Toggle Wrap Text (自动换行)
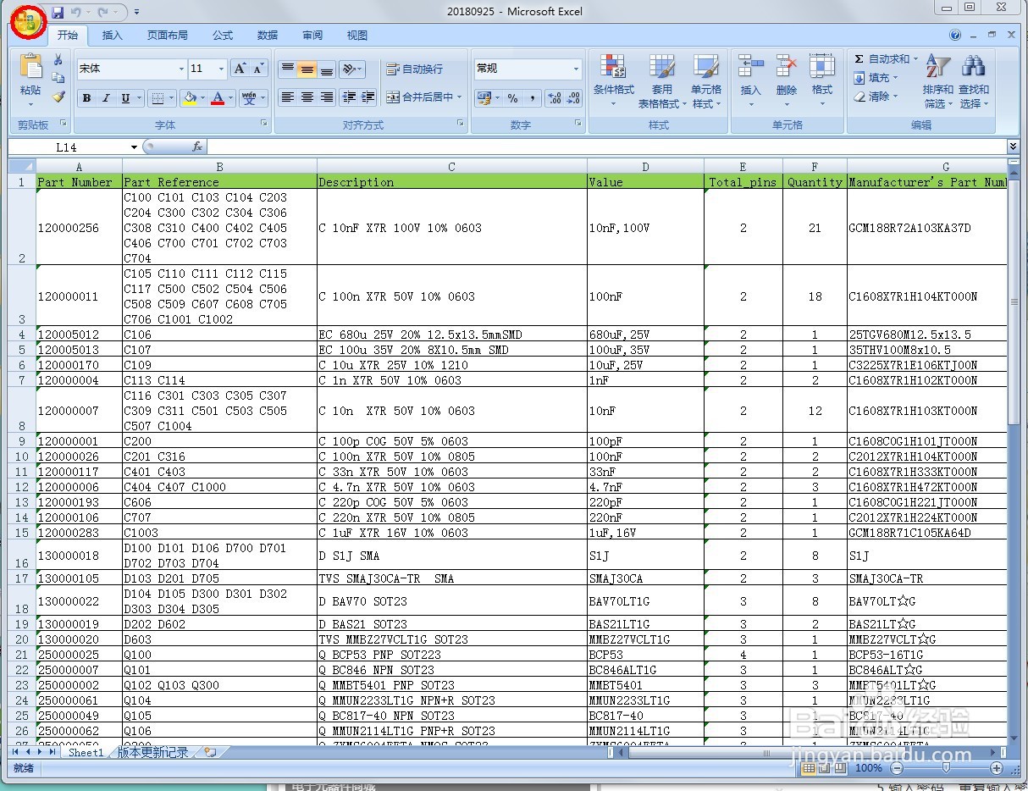The image size is (1028, 791). (415, 69)
